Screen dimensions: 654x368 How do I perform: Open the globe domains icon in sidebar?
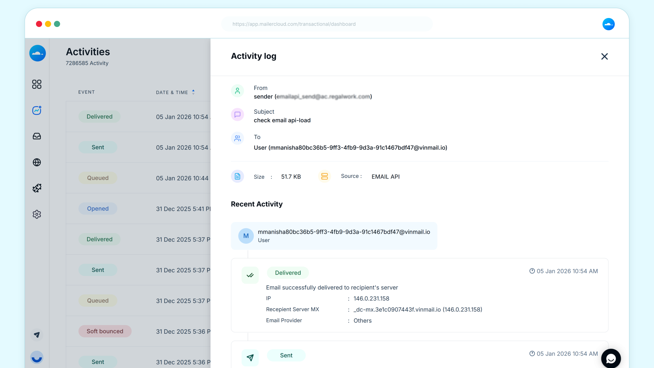click(37, 162)
